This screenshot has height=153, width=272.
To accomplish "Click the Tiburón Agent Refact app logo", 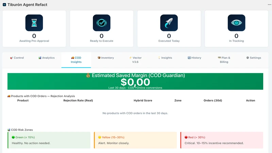I will [4, 5].
